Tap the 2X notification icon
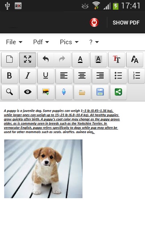The height and width of the screenshot is (242, 145). point(18,6)
